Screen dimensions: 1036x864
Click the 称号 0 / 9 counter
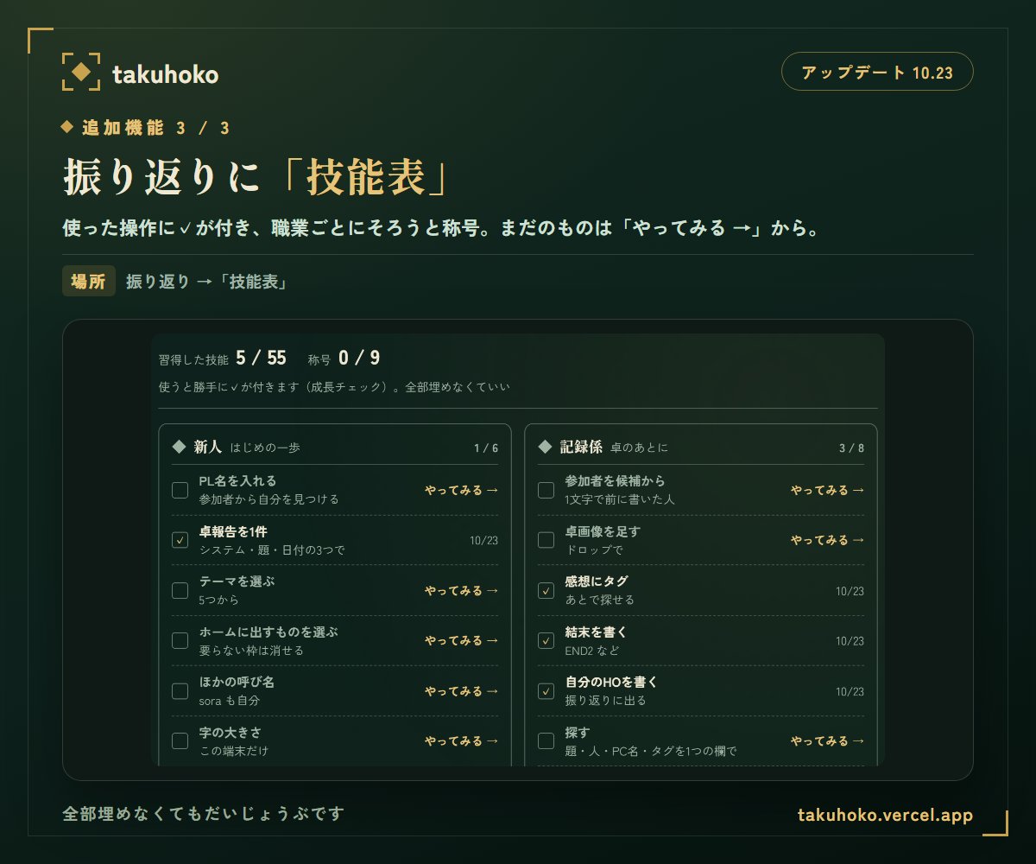(x=344, y=359)
